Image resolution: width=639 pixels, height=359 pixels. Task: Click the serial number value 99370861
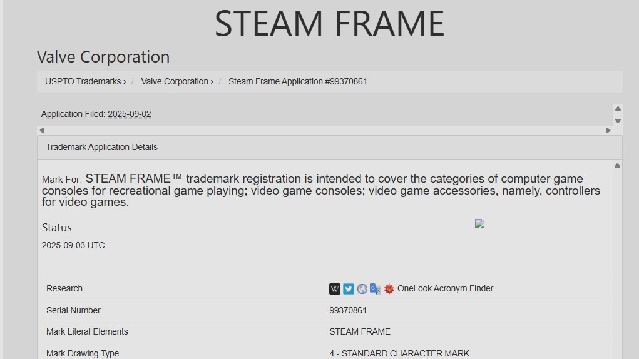click(348, 311)
